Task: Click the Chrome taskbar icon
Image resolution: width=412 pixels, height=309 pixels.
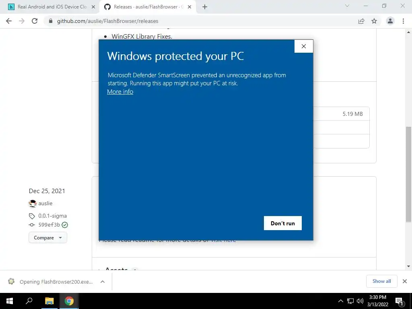Action: point(69,301)
